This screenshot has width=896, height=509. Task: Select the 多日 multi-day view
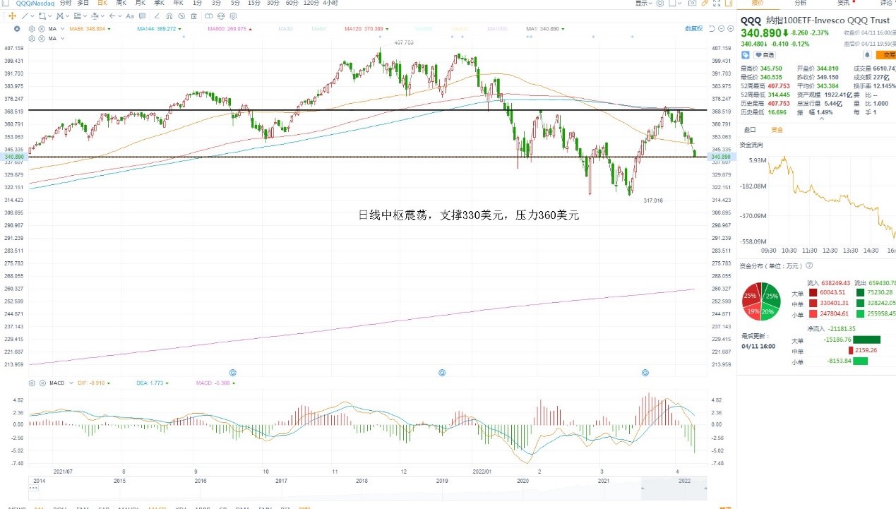(x=83, y=4)
